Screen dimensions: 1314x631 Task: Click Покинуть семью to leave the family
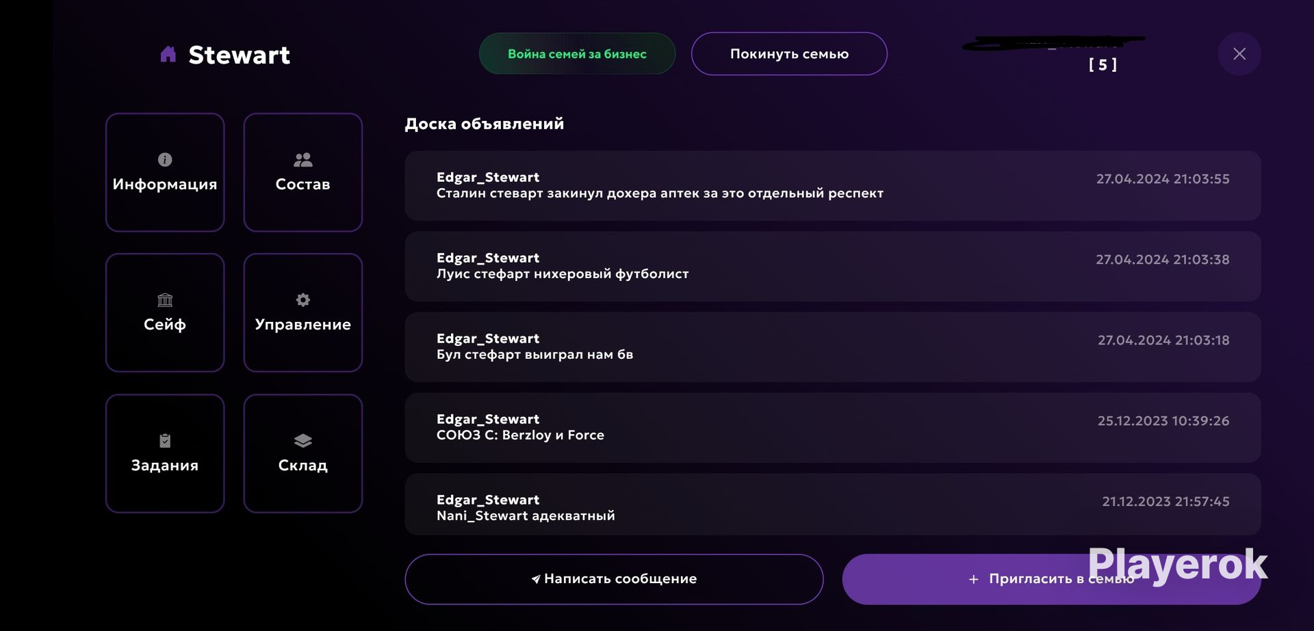[x=789, y=54]
